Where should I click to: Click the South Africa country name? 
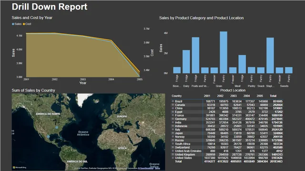(x=183, y=144)
